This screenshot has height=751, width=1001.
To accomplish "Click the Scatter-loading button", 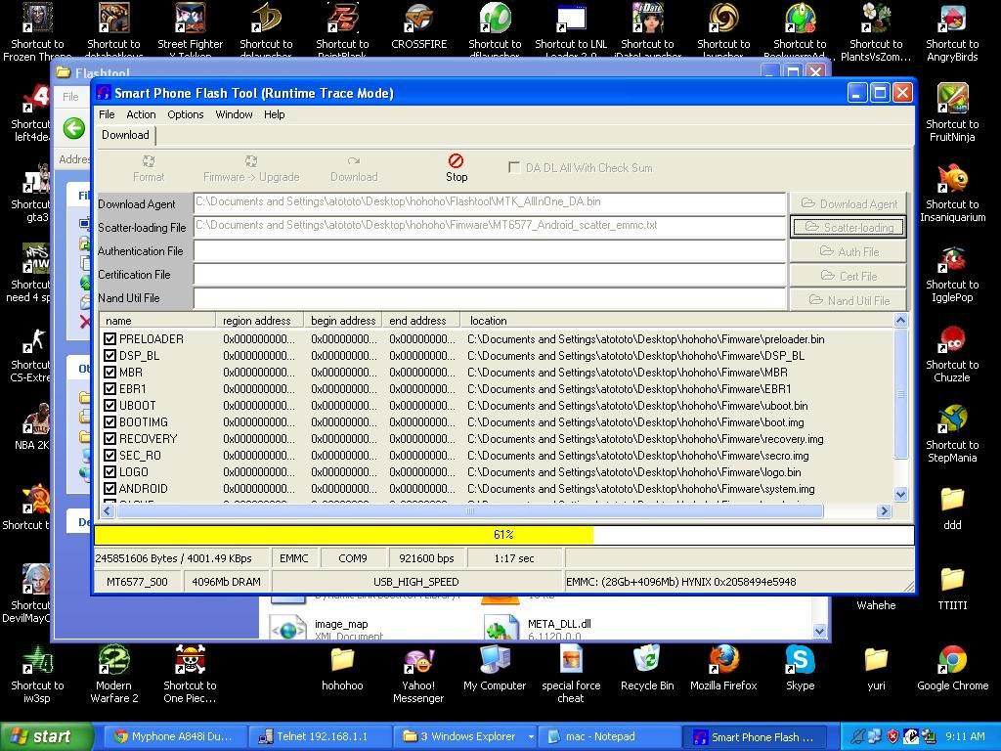I will pos(848,227).
